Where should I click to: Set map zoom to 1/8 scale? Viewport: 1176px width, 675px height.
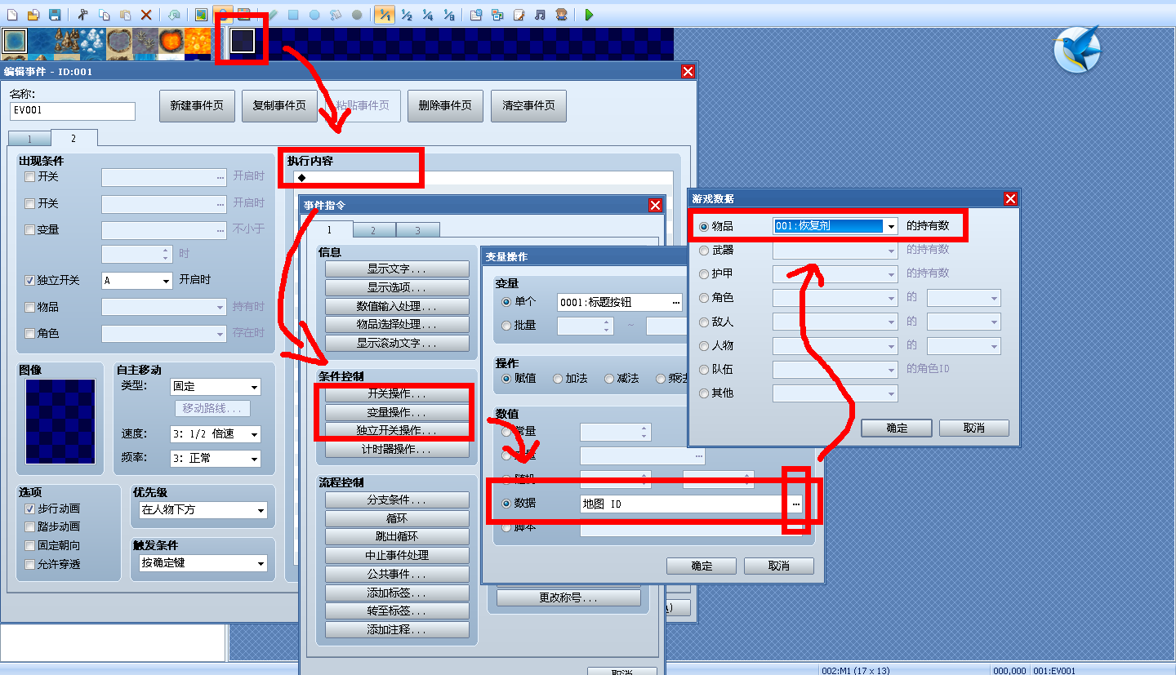tap(449, 15)
